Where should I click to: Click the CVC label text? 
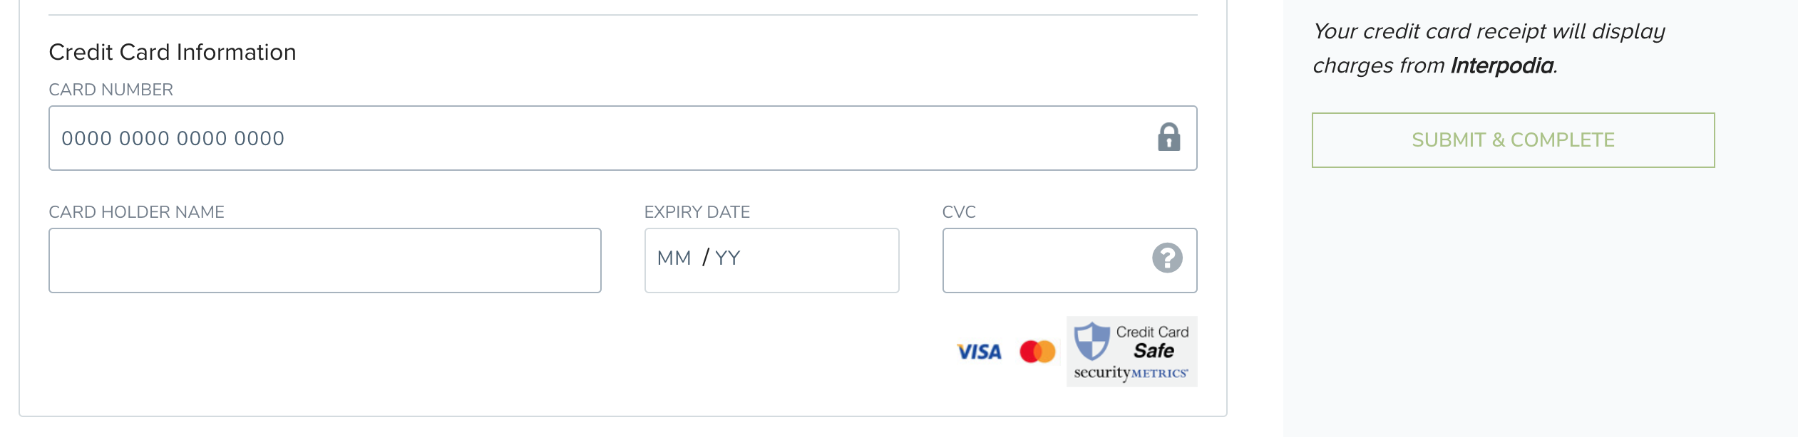point(959,212)
